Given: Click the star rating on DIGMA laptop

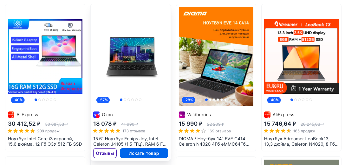Looking at the screenshot, I should click(192, 131).
